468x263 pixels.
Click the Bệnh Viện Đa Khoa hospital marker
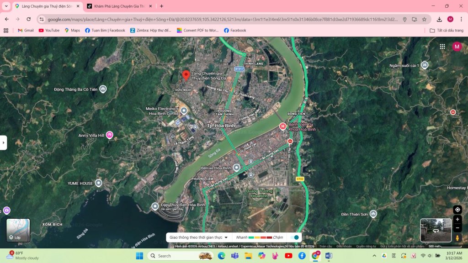coord(282,126)
